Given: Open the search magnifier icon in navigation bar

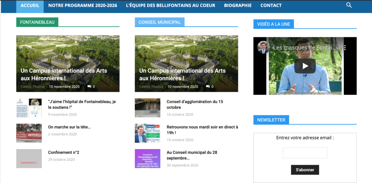Looking at the screenshot, I should (x=349, y=5).
